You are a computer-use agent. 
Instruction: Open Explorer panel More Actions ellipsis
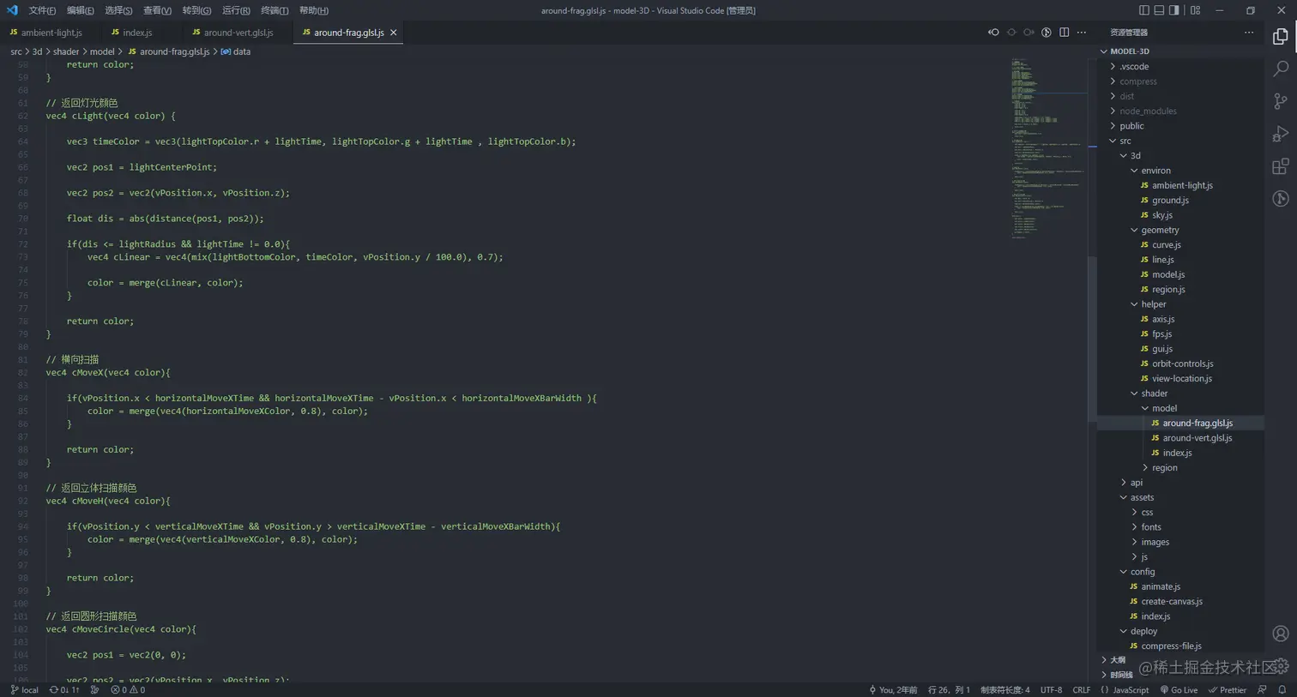pos(1249,33)
